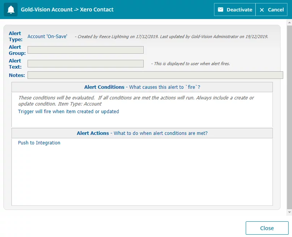Click the scrollbar up arrow
The image size is (292, 237).
tap(289, 22)
